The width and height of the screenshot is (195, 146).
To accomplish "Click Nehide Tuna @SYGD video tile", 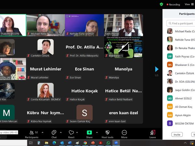I will (84, 25).
